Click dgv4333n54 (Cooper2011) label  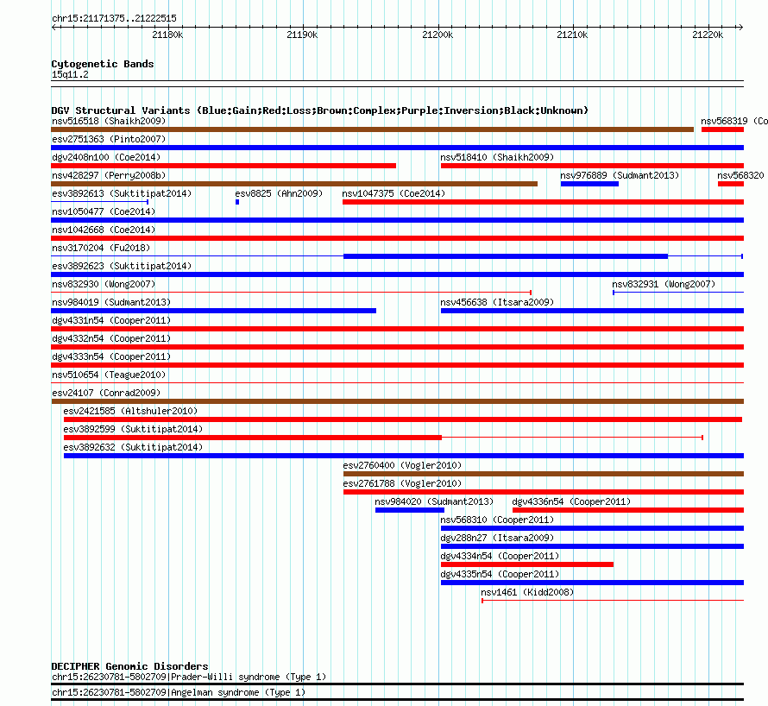[111, 356]
